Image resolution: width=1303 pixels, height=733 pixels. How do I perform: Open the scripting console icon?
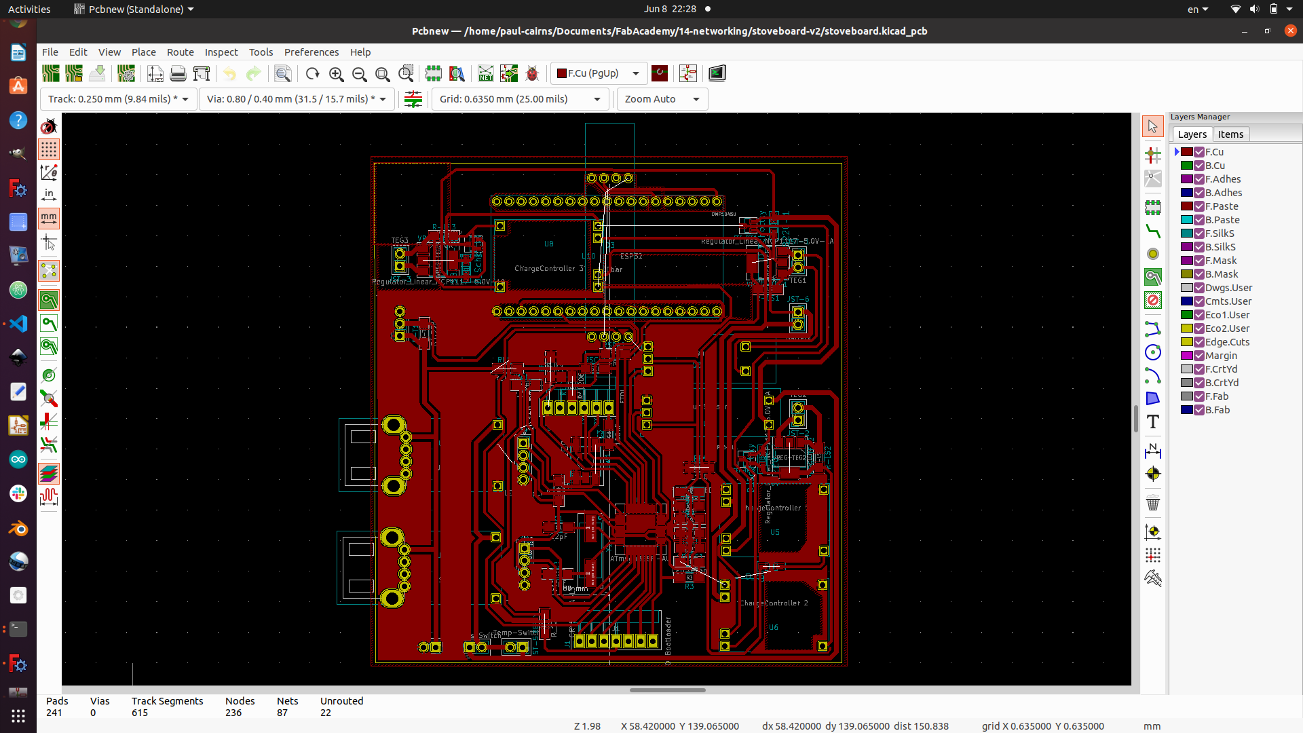tap(717, 73)
